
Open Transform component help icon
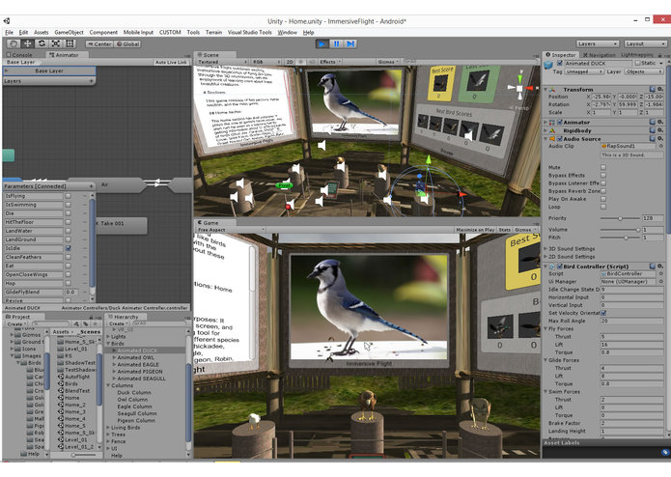[652, 89]
